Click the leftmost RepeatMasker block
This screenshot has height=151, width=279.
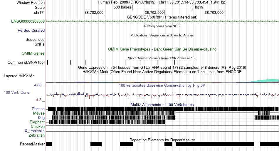tap(49, 144)
